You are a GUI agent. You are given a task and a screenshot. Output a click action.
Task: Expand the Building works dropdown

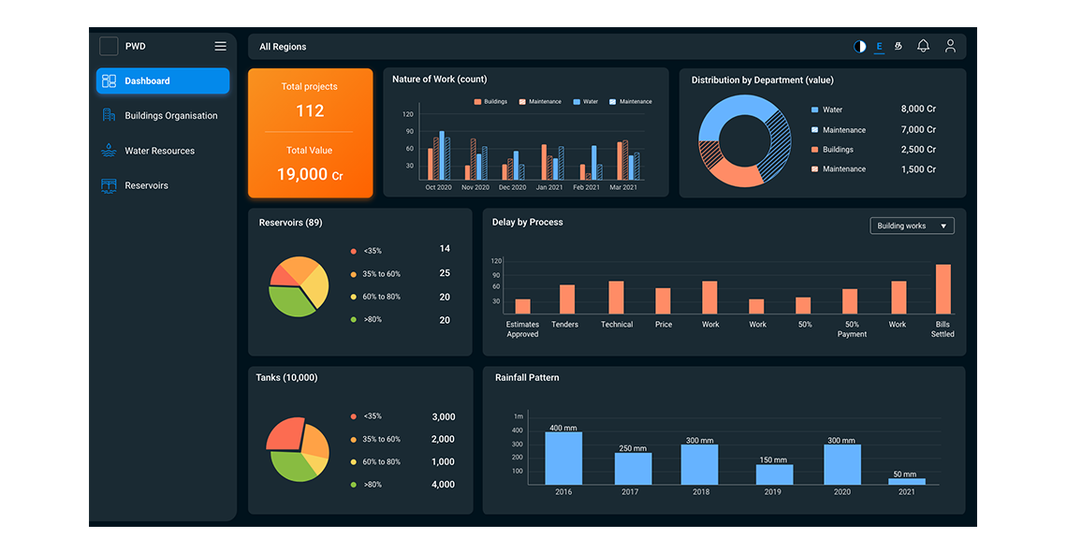[912, 226]
